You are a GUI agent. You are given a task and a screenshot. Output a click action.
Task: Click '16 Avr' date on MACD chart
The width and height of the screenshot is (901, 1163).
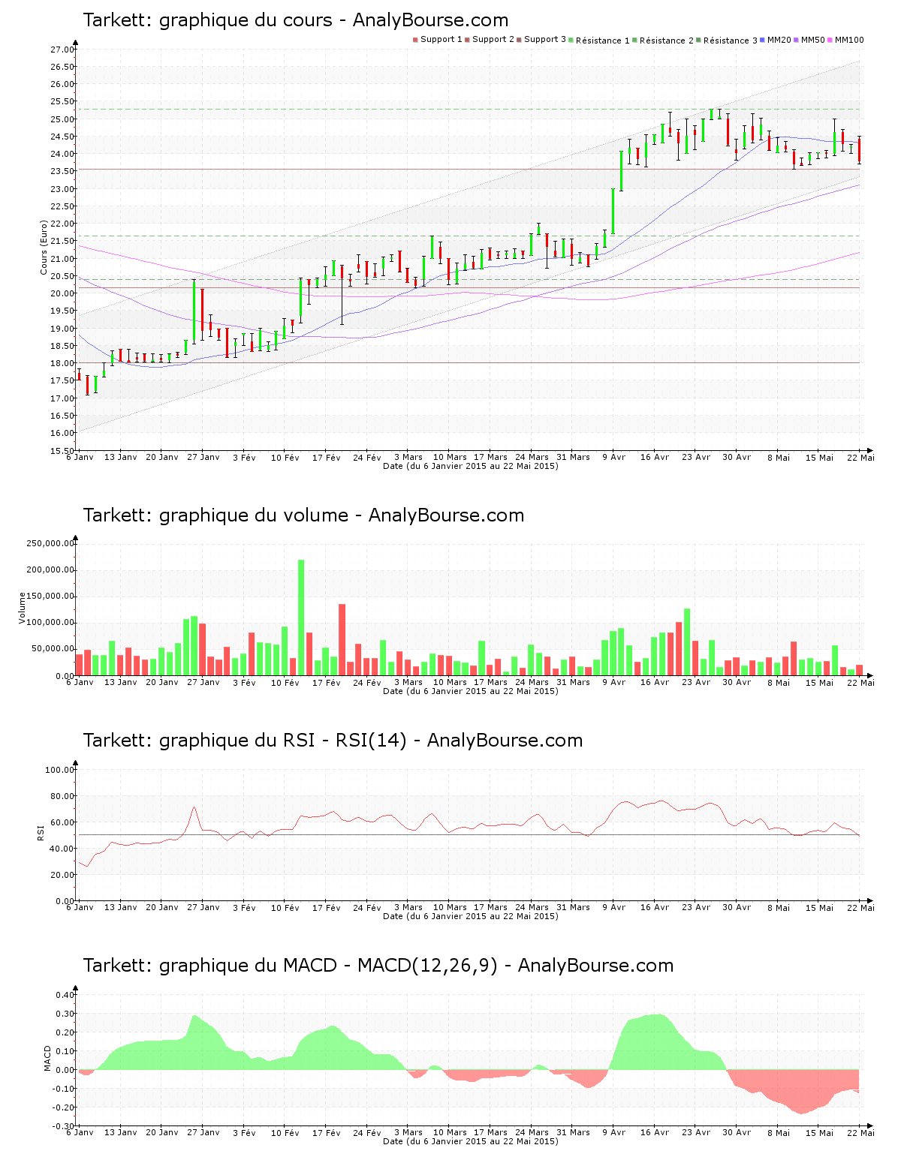[x=655, y=1132]
